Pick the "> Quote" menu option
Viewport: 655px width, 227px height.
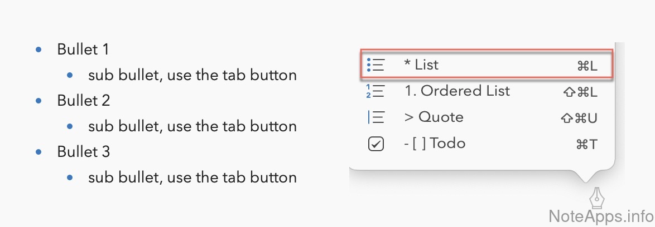pos(434,117)
